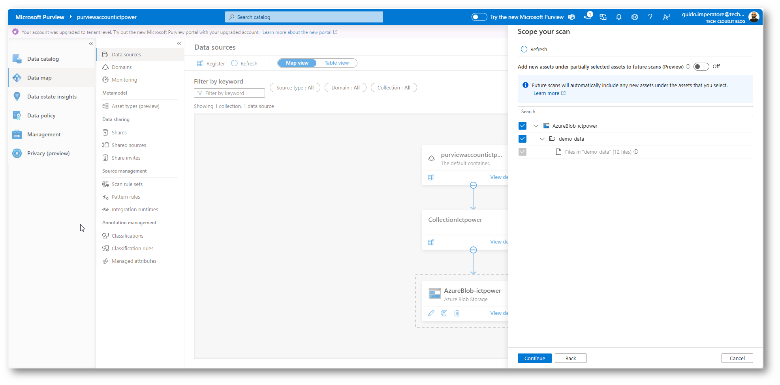
Task: Uncheck the demo-data folder checkbox
Action: tap(523, 139)
